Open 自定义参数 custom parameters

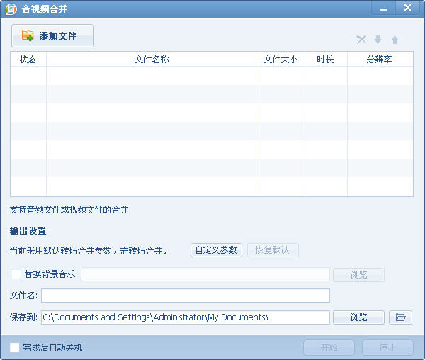[x=216, y=250]
